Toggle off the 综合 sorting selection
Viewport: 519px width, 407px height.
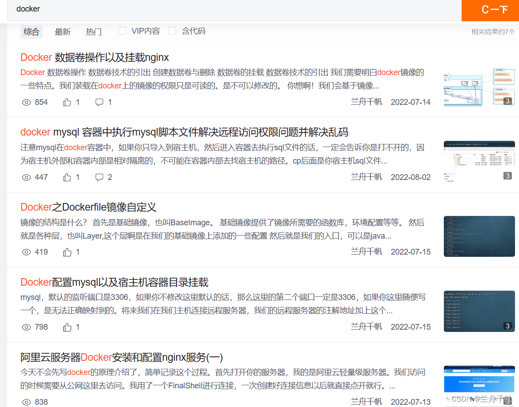(x=31, y=32)
